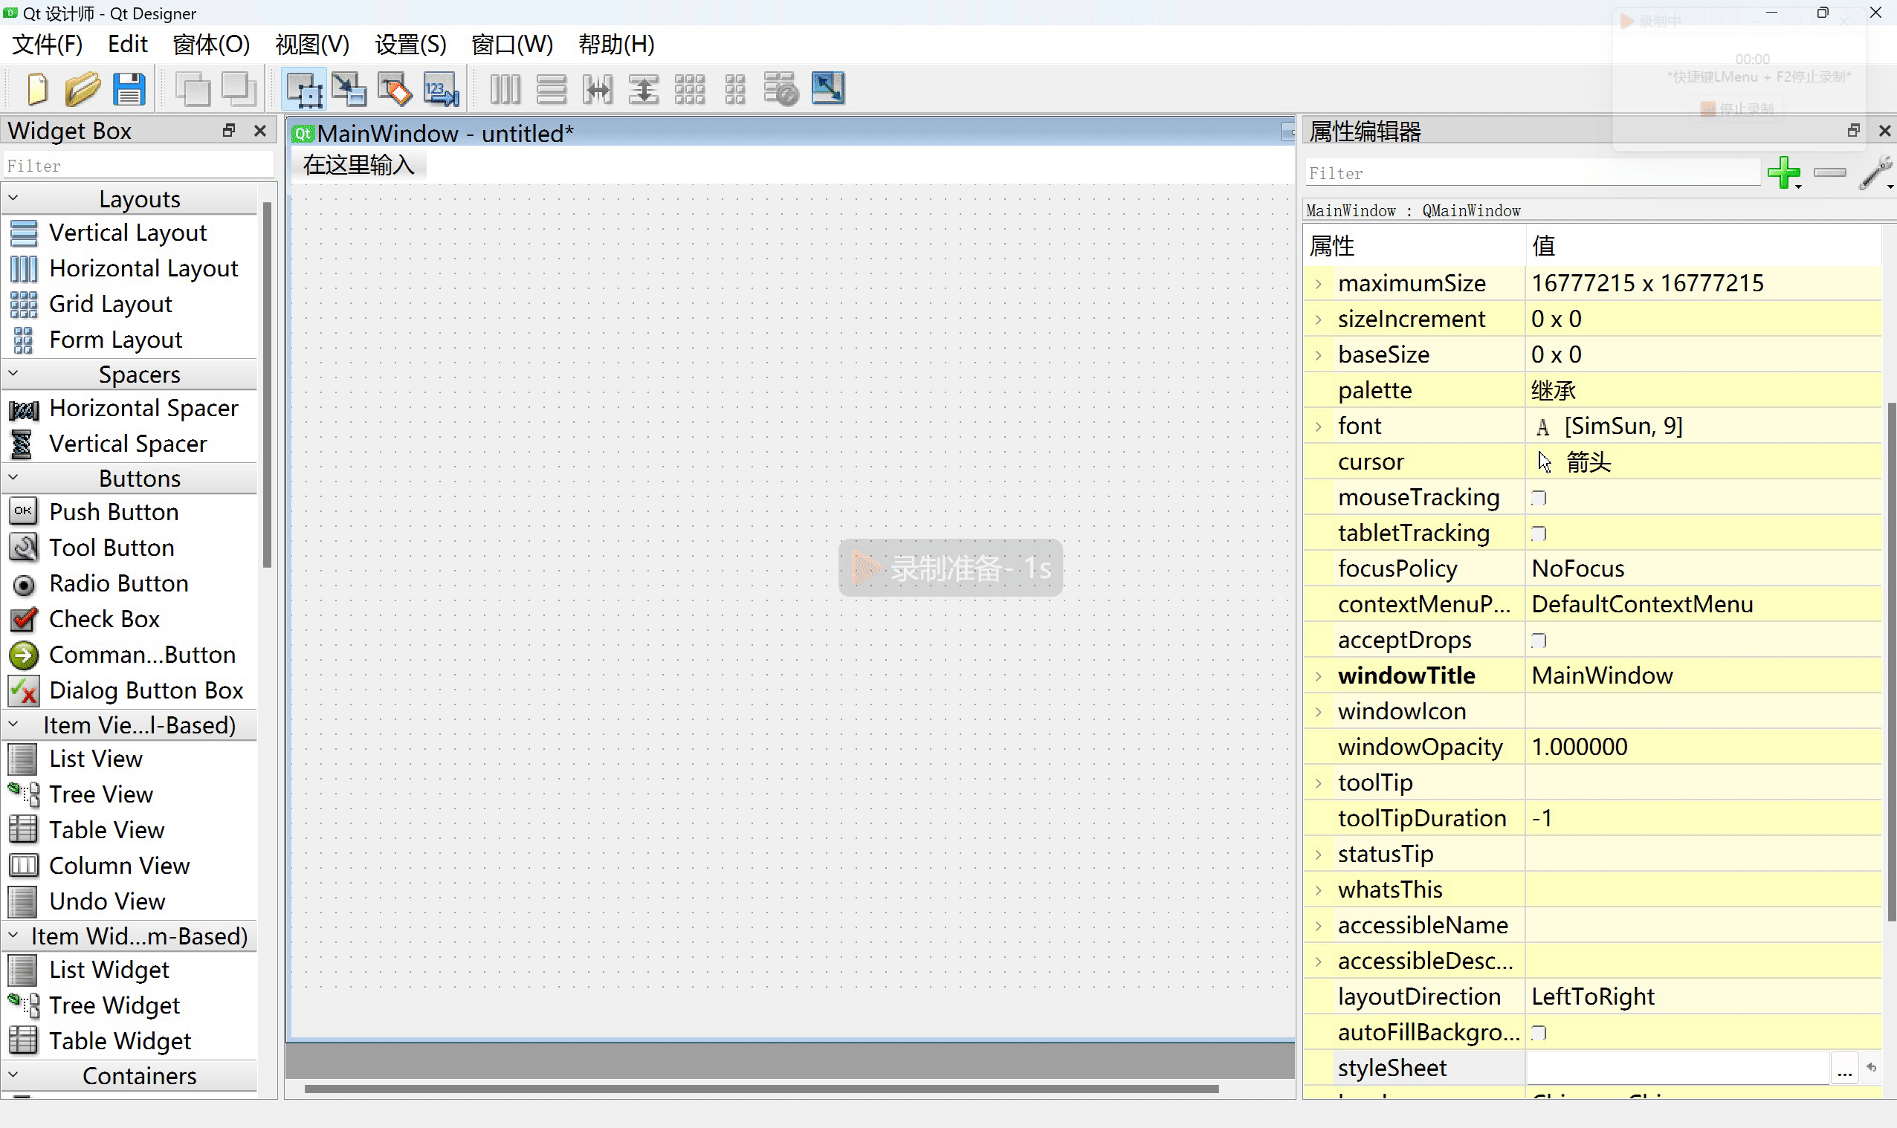Click the styleSheet value field

point(1677,1069)
